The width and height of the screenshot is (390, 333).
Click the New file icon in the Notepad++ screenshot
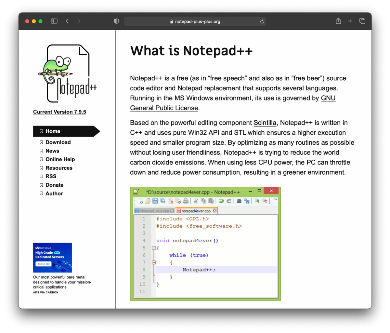(140, 201)
